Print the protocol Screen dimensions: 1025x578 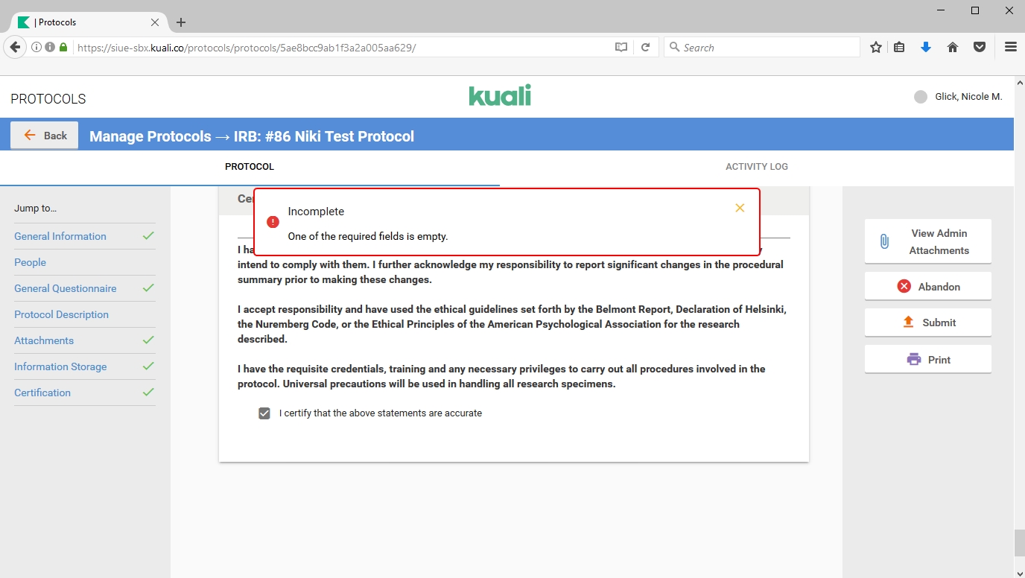tap(927, 360)
